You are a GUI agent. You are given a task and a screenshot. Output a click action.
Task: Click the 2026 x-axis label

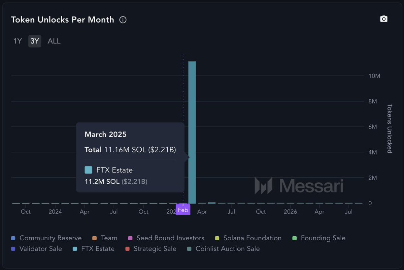click(x=290, y=212)
